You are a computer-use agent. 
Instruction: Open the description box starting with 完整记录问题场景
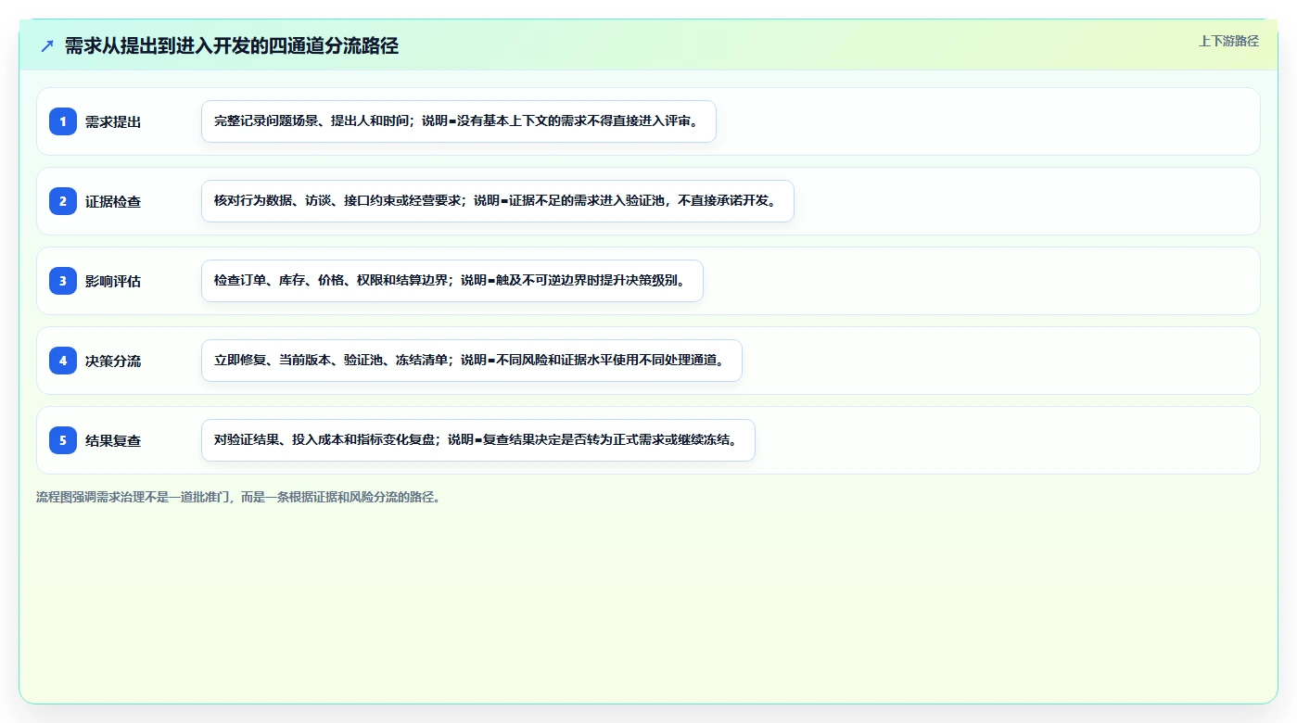(x=459, y=121)
